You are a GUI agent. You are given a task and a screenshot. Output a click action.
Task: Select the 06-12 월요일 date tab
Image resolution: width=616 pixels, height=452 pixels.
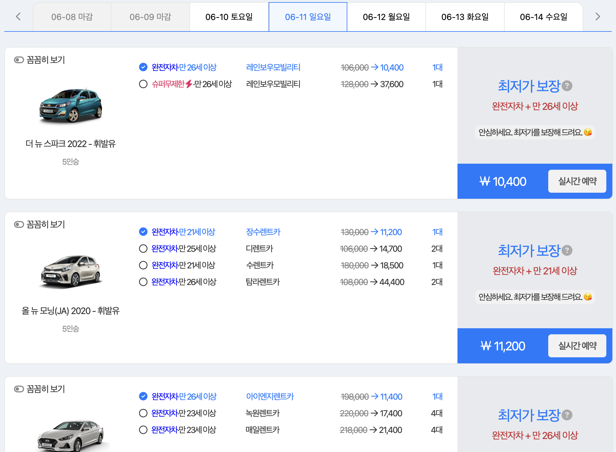386,17
